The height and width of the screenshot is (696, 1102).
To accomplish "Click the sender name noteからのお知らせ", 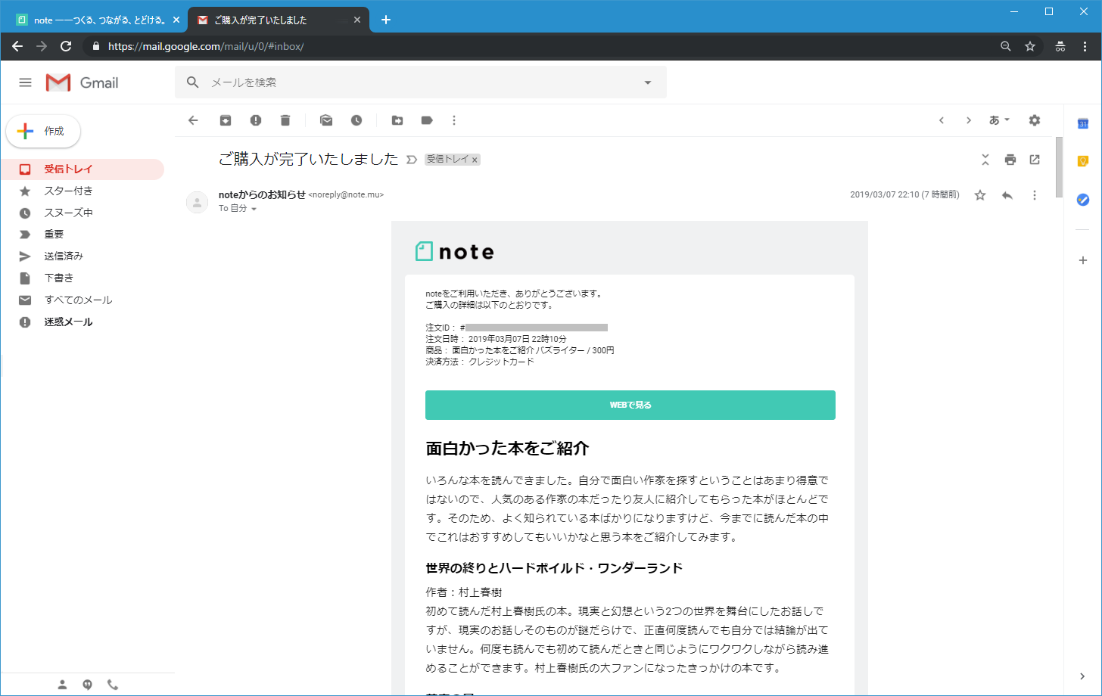I will pos(262,194).
